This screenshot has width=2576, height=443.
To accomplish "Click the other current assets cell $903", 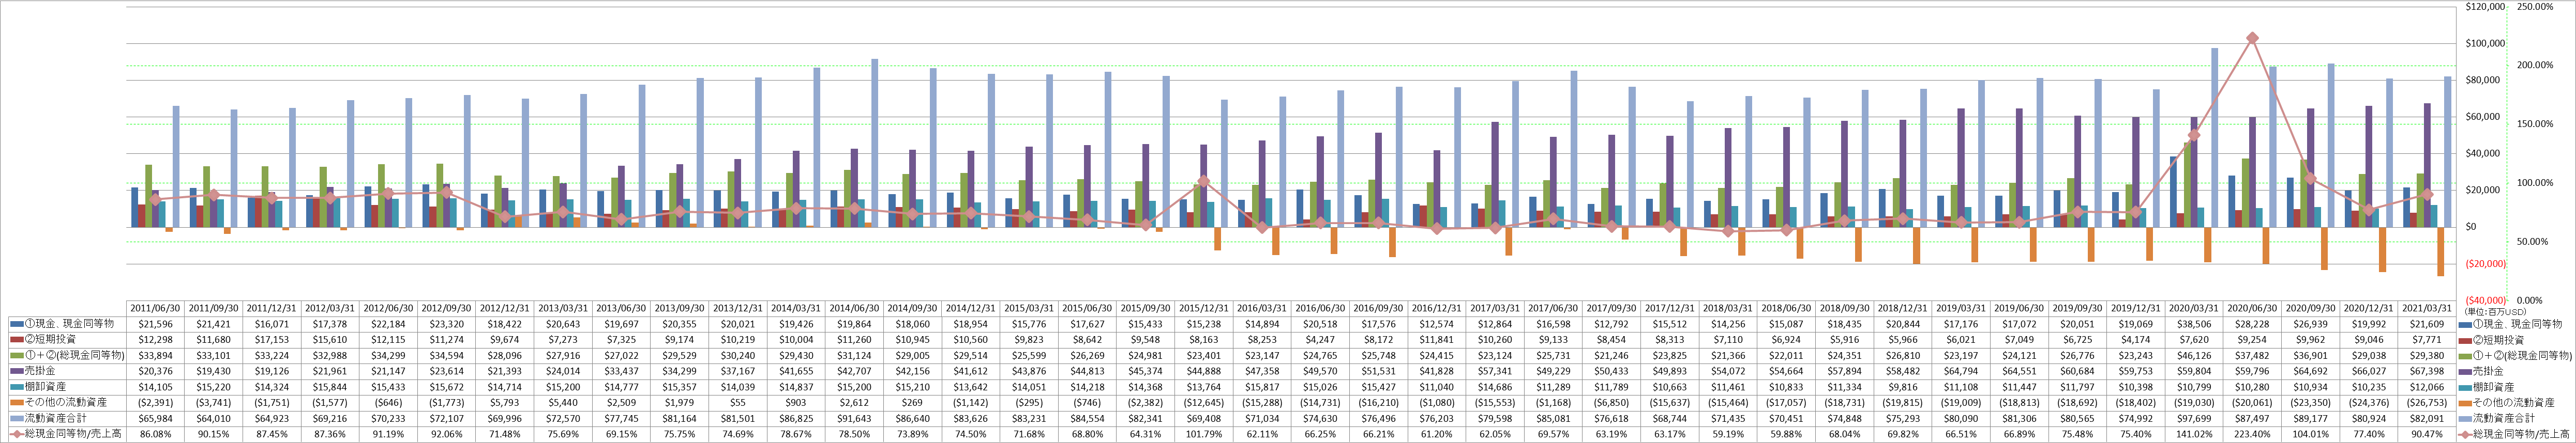I will (796, 402).
